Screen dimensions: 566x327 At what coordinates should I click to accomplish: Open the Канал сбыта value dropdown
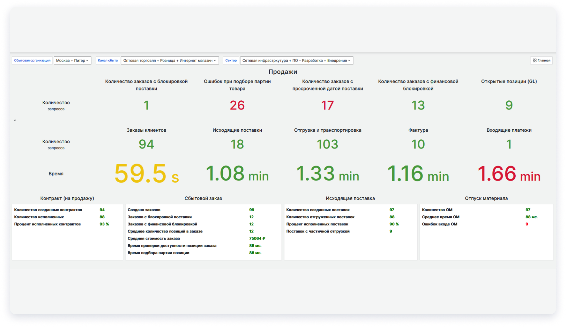[170, 60]
